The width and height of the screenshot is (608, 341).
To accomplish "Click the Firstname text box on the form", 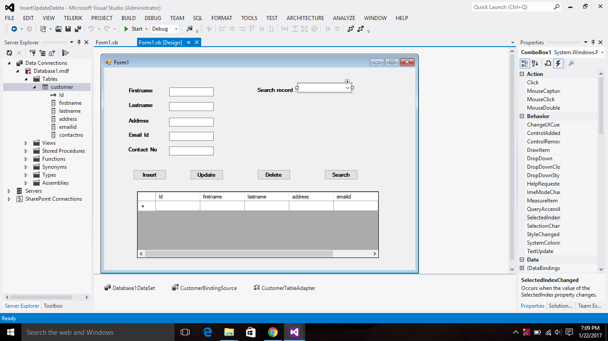I will click(191, 91).
